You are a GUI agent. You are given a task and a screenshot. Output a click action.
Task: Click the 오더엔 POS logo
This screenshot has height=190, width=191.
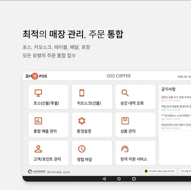pos(36,76)
